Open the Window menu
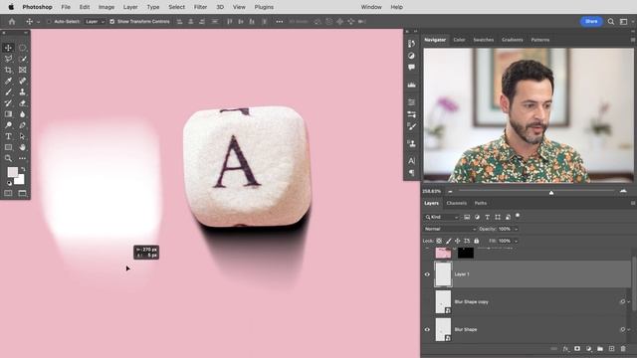 (371, 7)
